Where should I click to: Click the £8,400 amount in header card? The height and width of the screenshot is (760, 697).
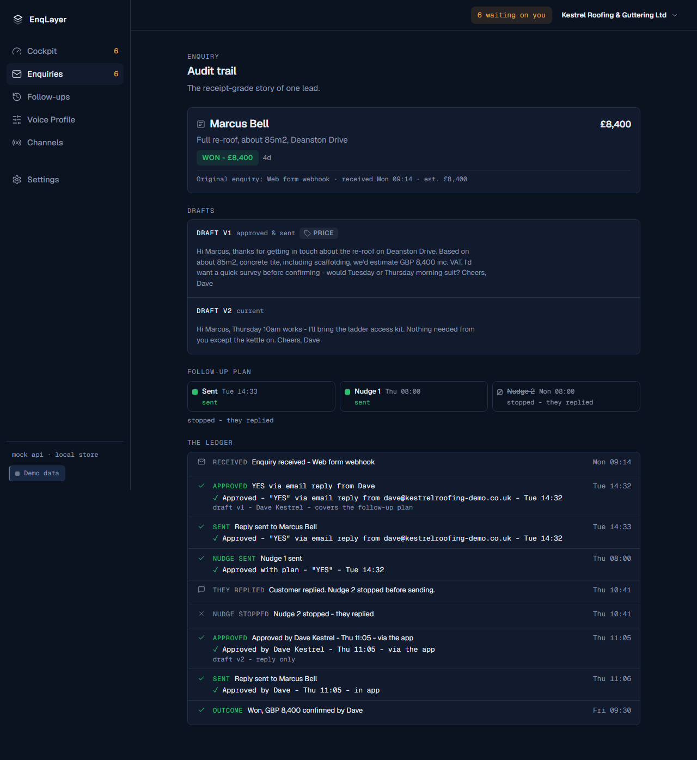[x=615, y=124]
